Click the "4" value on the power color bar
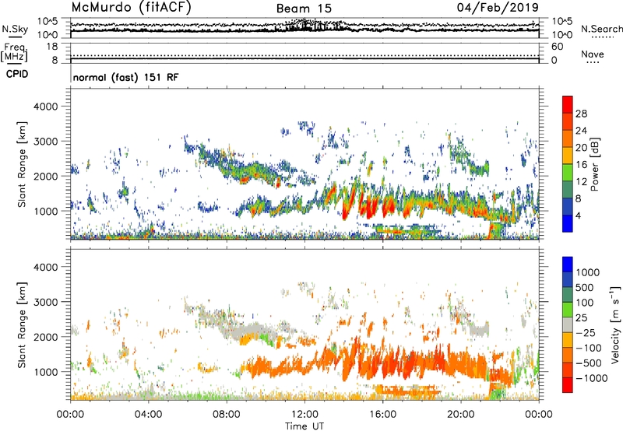Image resolution: width=623 pixels, height=431 pixels. 578,215
